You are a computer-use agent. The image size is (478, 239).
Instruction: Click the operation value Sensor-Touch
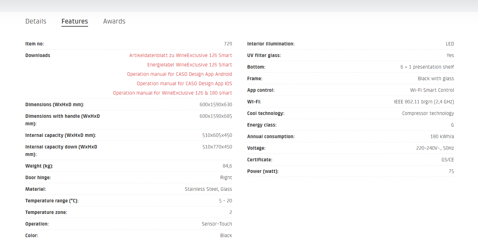point(217,224)
